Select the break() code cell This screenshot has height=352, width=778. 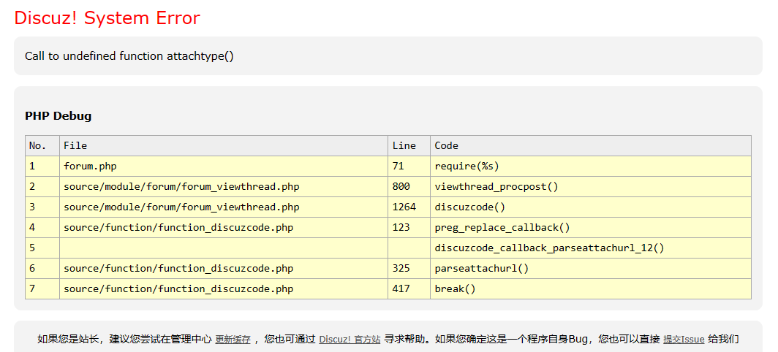(455, 289)
